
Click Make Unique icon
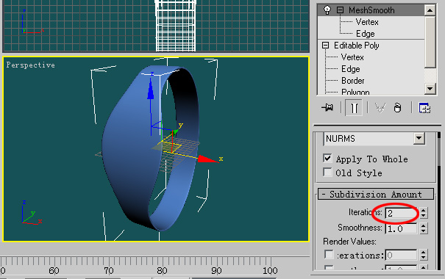380,108
